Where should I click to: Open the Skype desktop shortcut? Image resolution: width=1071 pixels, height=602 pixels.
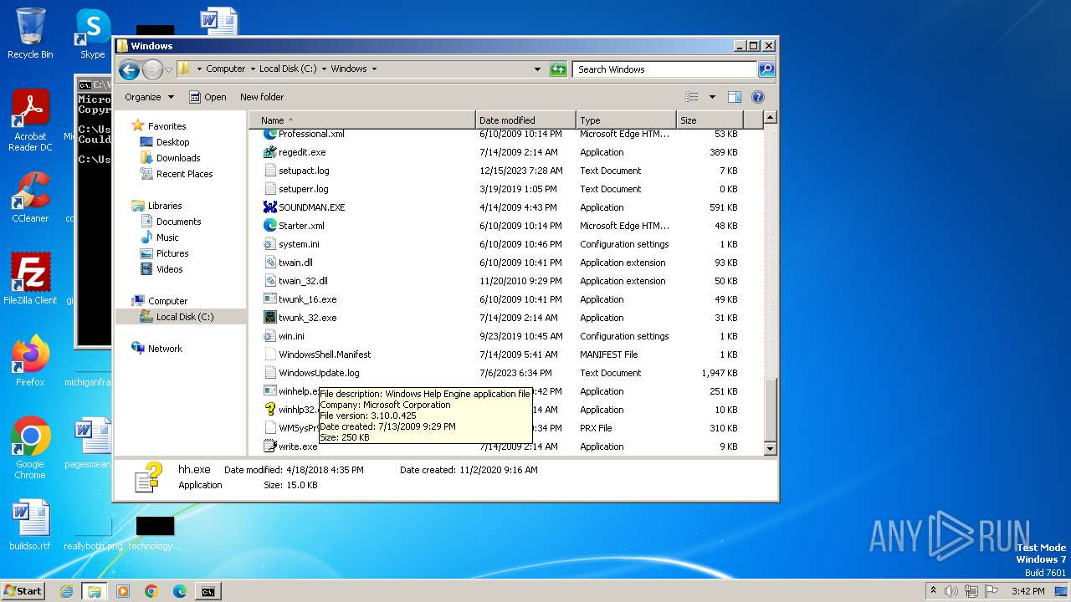(x=93, y=33)
